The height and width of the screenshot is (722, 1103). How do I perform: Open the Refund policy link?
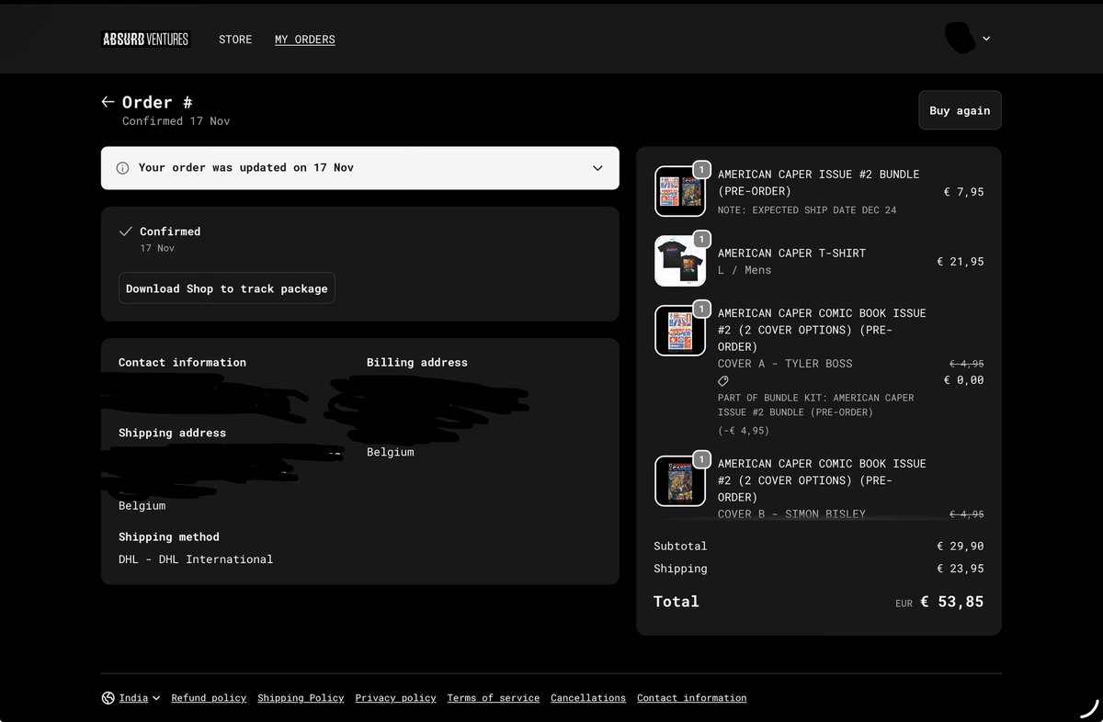(209, 698)
